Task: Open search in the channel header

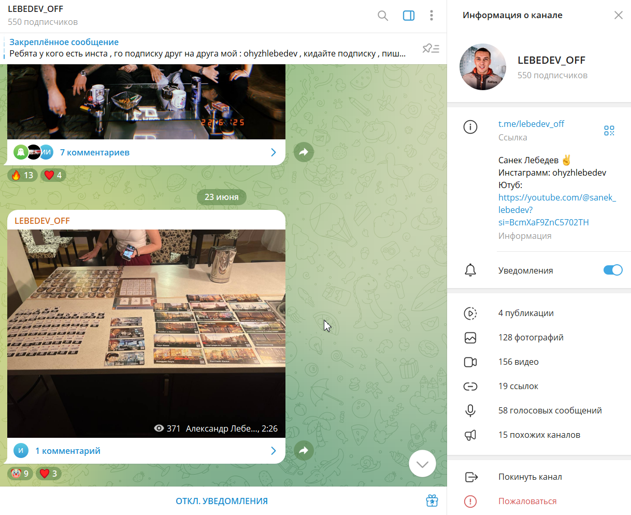Action: tap(383, 16)
